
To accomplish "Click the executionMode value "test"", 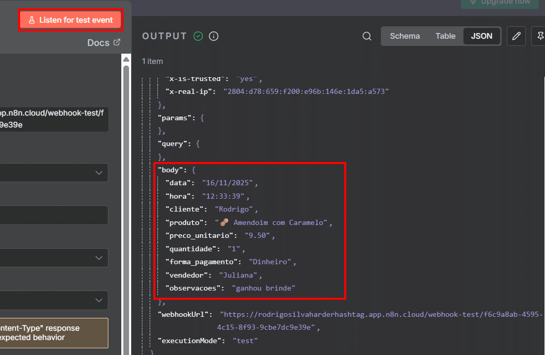I will pos(245,341).
